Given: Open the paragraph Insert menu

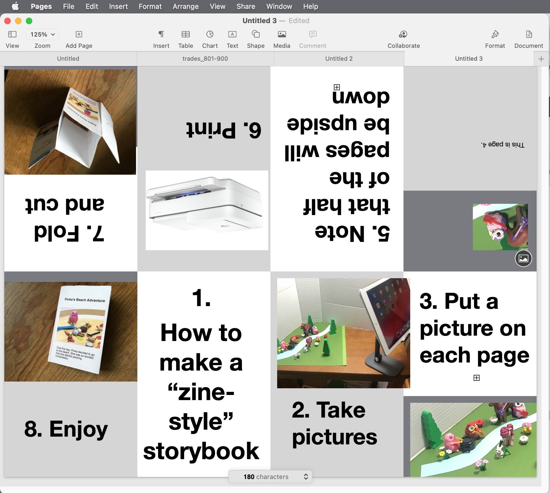Looking at the screenshot, I should pyautogui.click(x=161, y=38).
